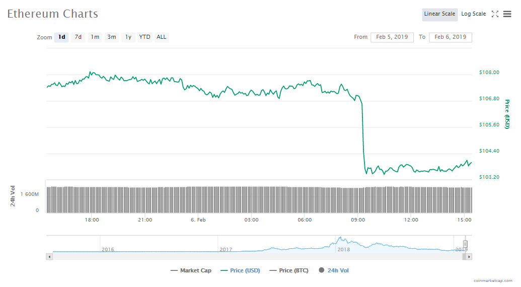Switch to Log Scale
The height and width of the screenshot is (287, 521).
point(473,14)
